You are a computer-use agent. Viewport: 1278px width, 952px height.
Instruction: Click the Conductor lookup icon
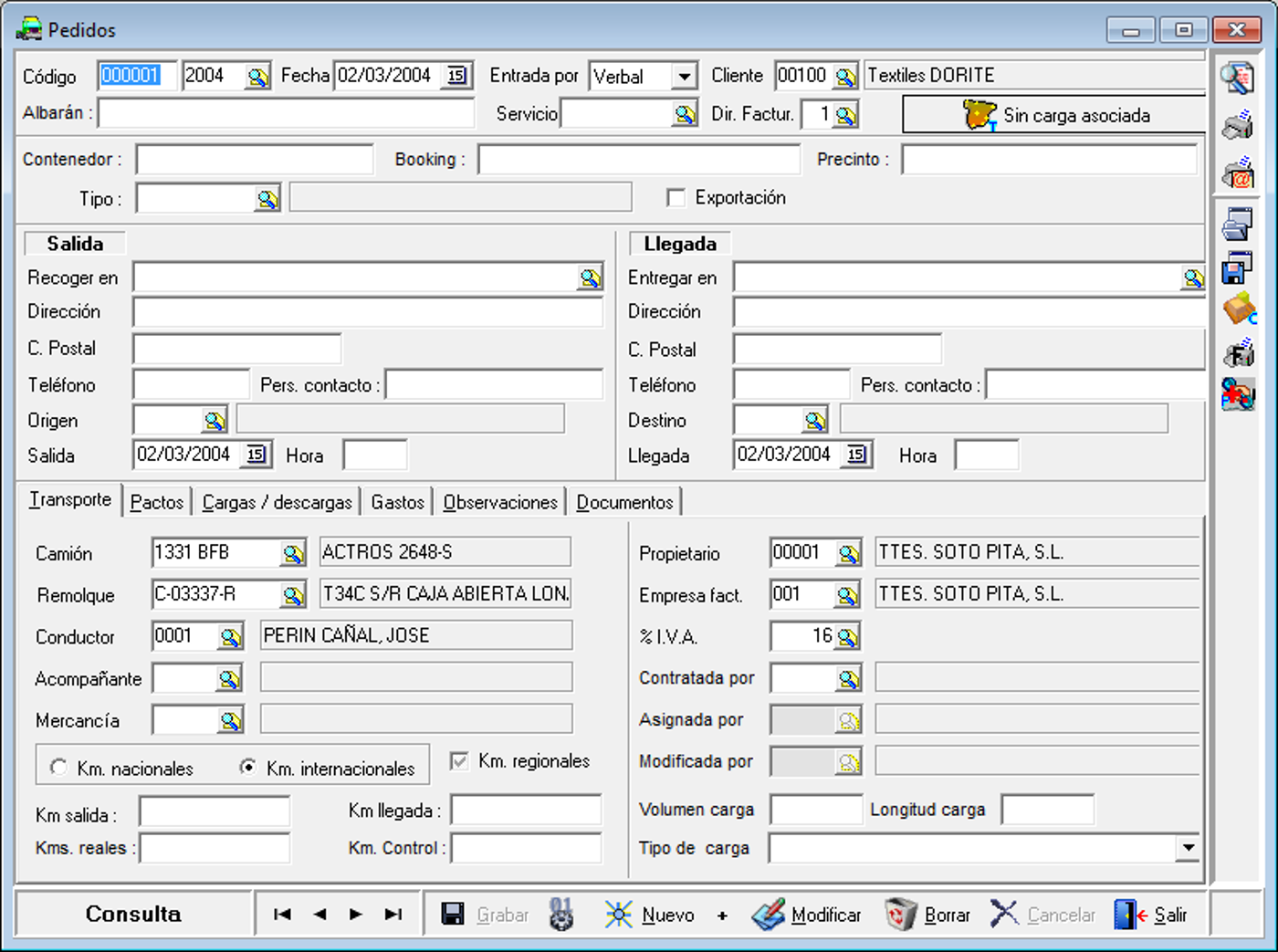230,637
